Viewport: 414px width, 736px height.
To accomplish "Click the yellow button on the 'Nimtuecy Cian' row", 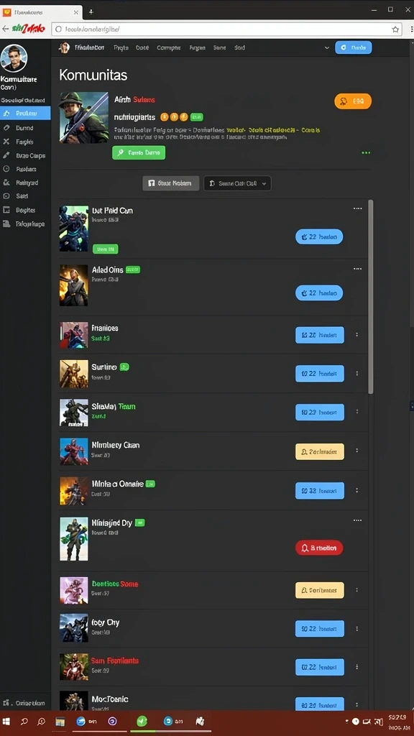I will pos(320,451).
